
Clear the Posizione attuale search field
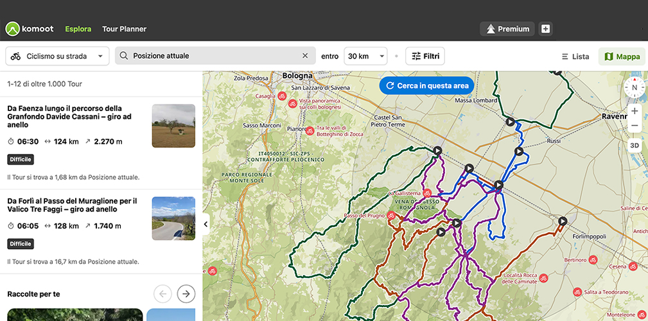click(305, 56)
